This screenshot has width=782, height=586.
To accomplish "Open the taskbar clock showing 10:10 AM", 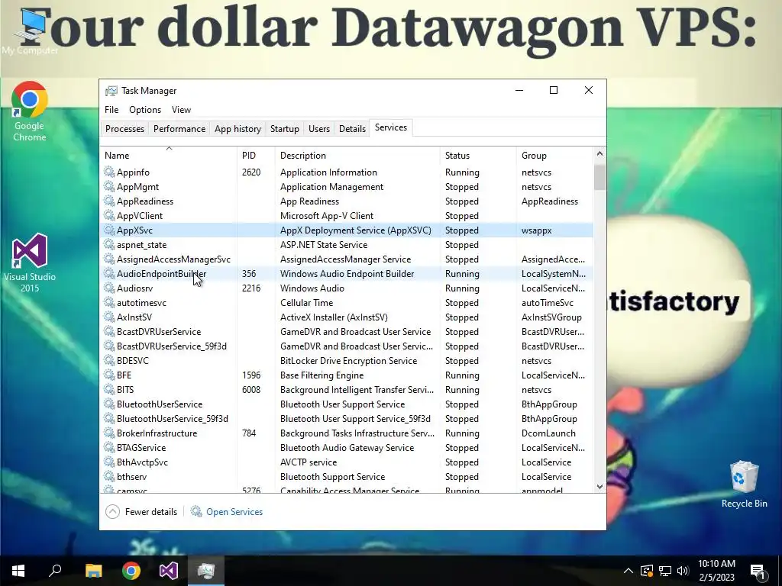I will 716,571.
